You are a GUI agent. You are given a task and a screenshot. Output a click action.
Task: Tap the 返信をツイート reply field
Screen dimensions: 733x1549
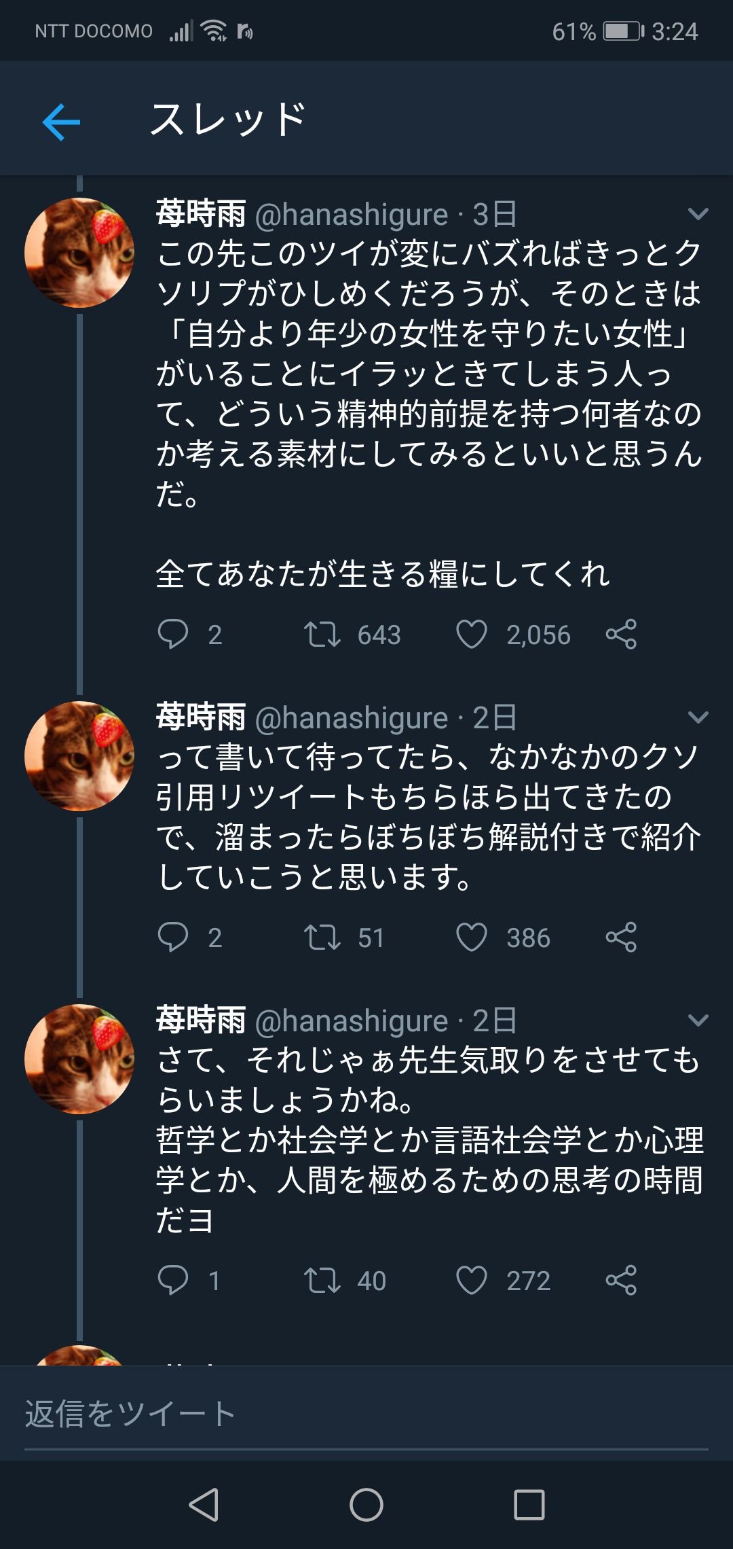[x=366, y=1414]
